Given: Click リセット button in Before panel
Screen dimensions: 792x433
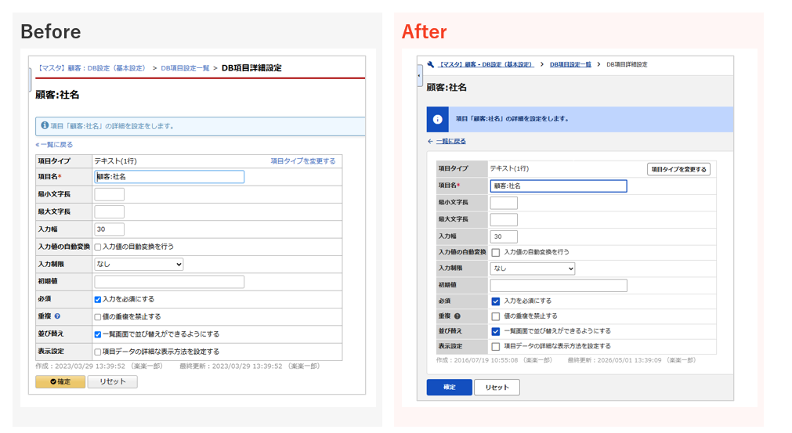Looking at the screenshot, I should tap(112, 381).
